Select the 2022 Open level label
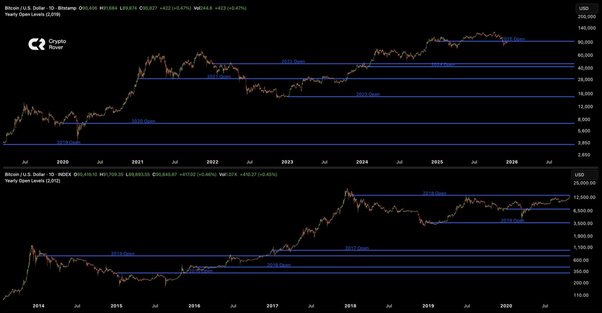The image size is (602, 313). click(293, 62)
